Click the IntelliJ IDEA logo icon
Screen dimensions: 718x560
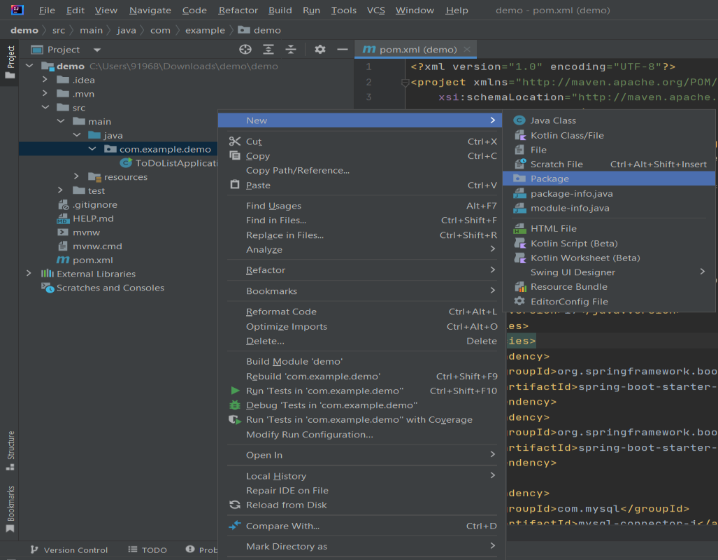point(17,10)
